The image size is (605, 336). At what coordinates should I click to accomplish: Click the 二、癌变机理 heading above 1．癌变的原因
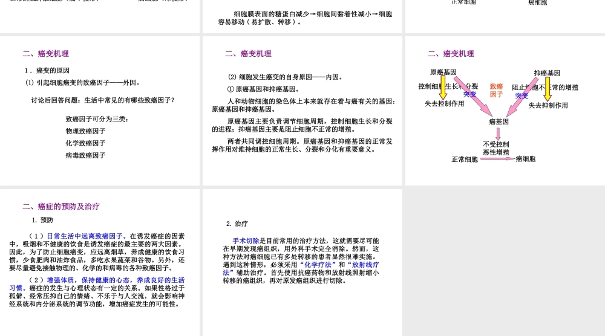point(45,54)
